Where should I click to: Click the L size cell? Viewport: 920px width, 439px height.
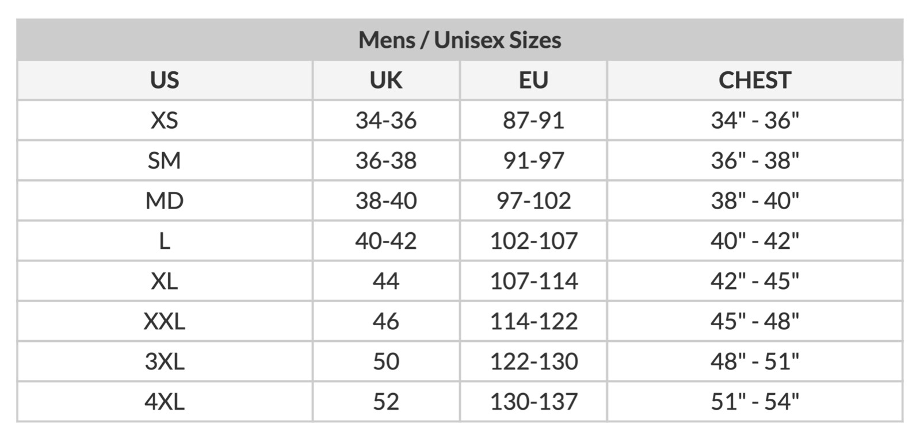point(165,241)
